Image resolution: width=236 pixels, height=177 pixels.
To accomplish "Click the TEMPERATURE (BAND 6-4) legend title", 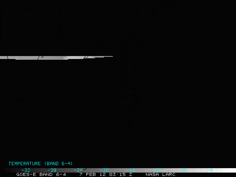I will (41, 163).
